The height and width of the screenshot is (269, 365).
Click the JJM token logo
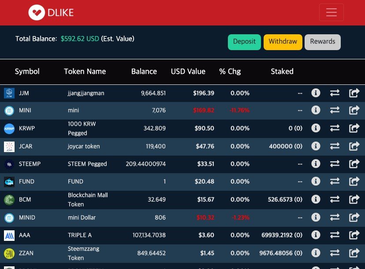9,93
